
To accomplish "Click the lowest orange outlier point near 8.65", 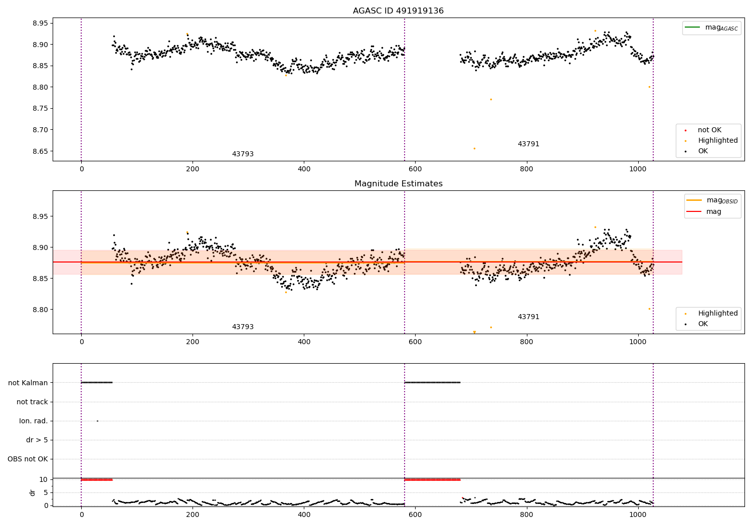I will point(474,148).
